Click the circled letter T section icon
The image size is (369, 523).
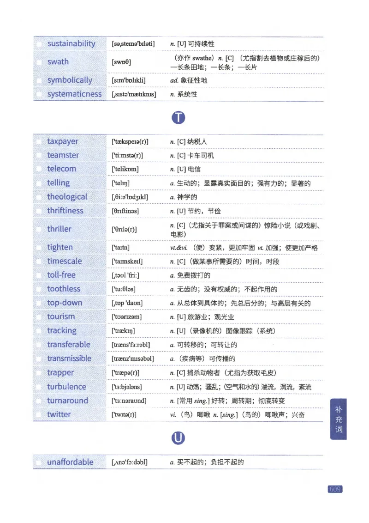[x=179, y=117]
